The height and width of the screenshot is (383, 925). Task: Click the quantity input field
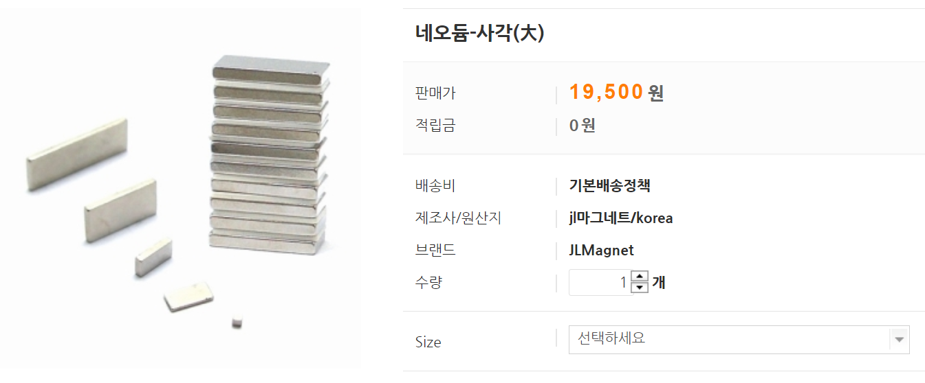click(600, 282)
